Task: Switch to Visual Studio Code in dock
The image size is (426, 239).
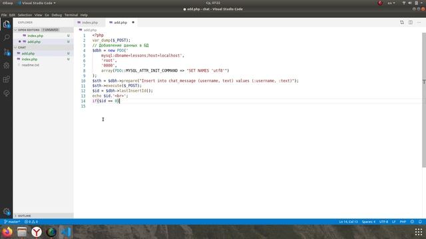Action: click(x=66, y=232)
